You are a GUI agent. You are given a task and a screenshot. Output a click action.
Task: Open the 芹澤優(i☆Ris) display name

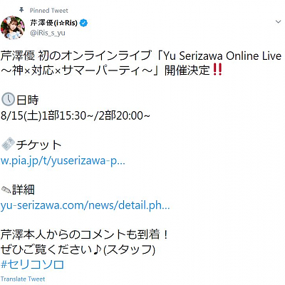[54, 23]
